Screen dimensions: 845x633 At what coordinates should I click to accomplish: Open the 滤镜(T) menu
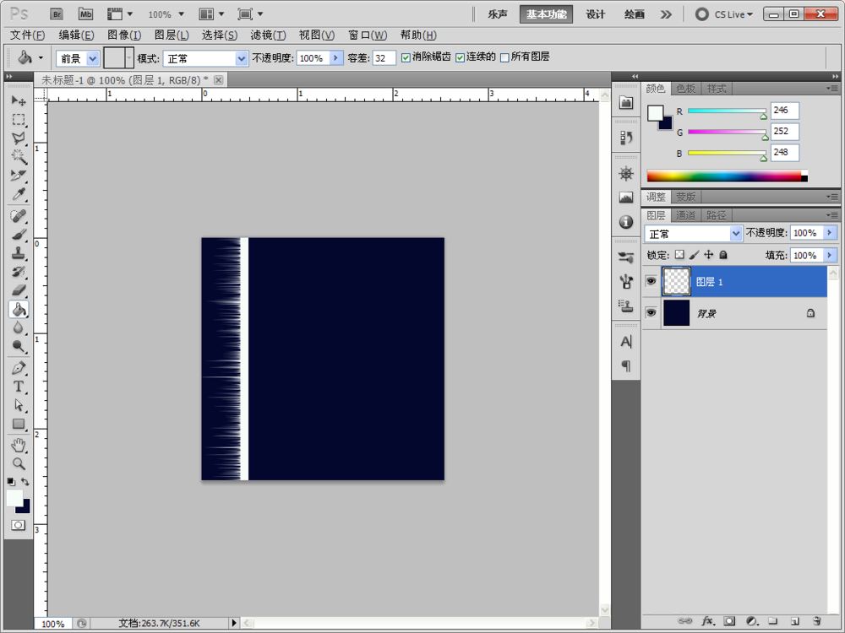pos(268,35)
